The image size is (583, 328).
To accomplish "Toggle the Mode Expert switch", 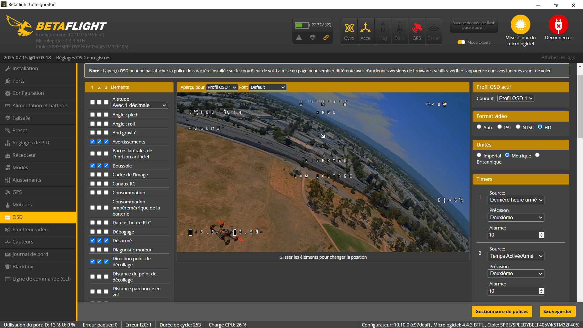I will pos(461,42).
